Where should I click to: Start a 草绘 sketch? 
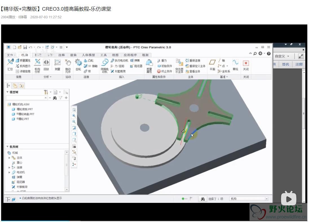click(235, 64)
